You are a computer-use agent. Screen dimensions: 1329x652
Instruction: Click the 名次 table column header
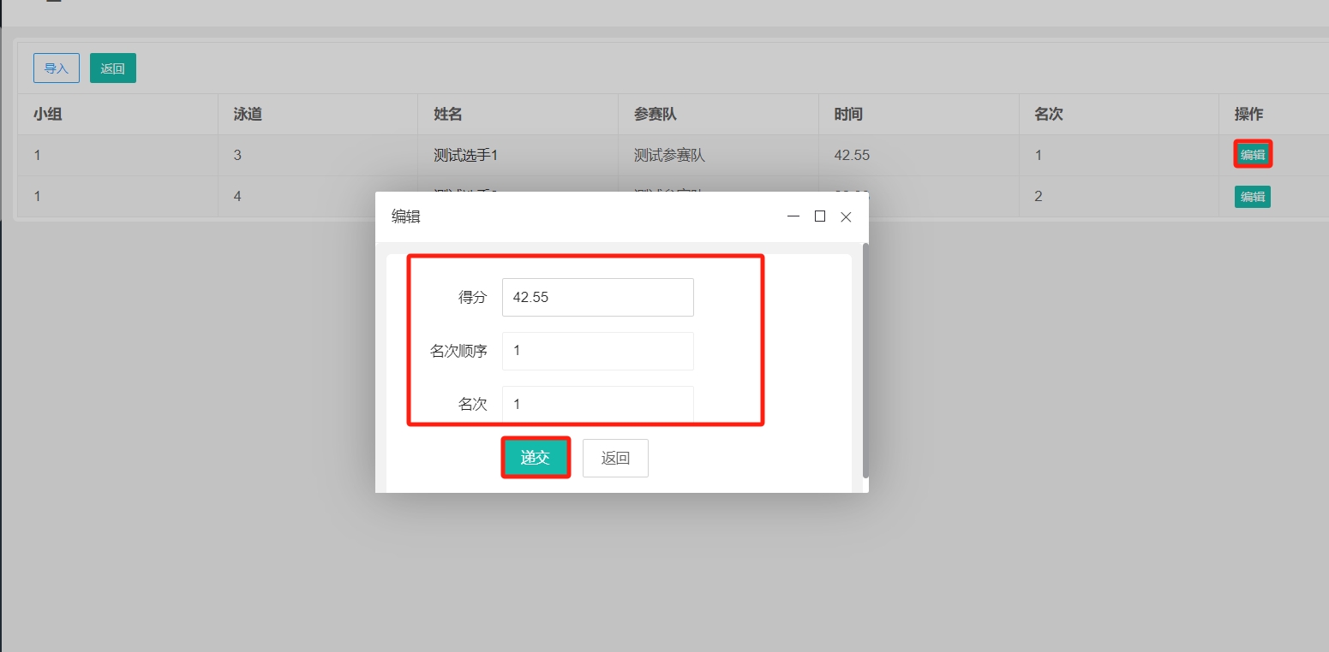tap(1049, 115)
